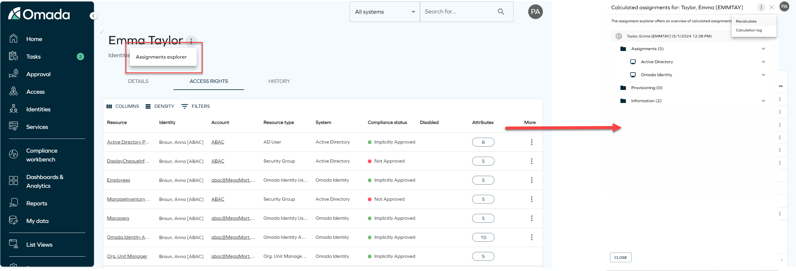Screen dimensions: 796x271
Task: Open the Managers resource link
Action: (118, 218)
